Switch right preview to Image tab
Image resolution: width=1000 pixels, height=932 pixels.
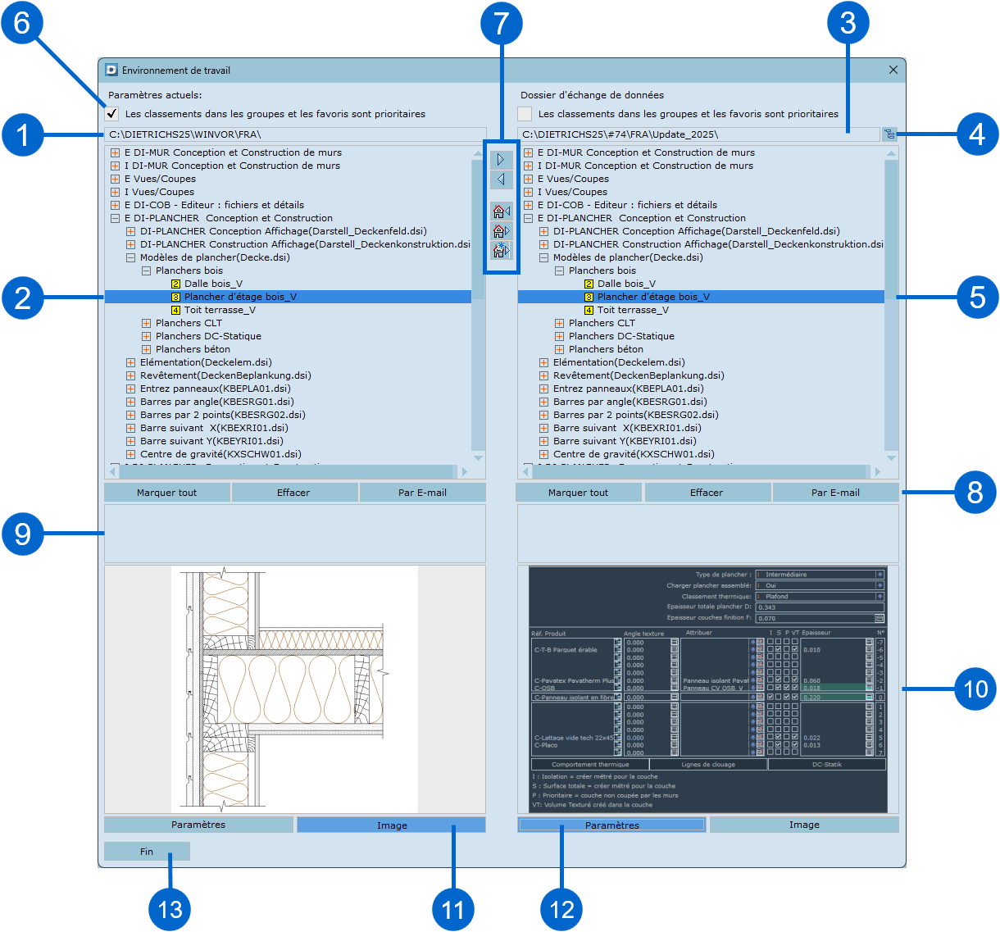(804, 825)
